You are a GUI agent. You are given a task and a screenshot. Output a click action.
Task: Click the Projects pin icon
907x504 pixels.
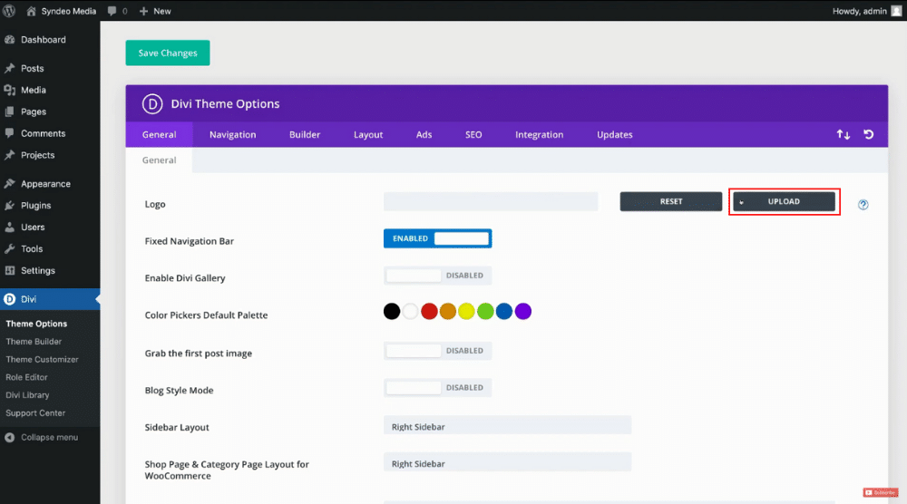pyautogui.click(x=10, y=155)
